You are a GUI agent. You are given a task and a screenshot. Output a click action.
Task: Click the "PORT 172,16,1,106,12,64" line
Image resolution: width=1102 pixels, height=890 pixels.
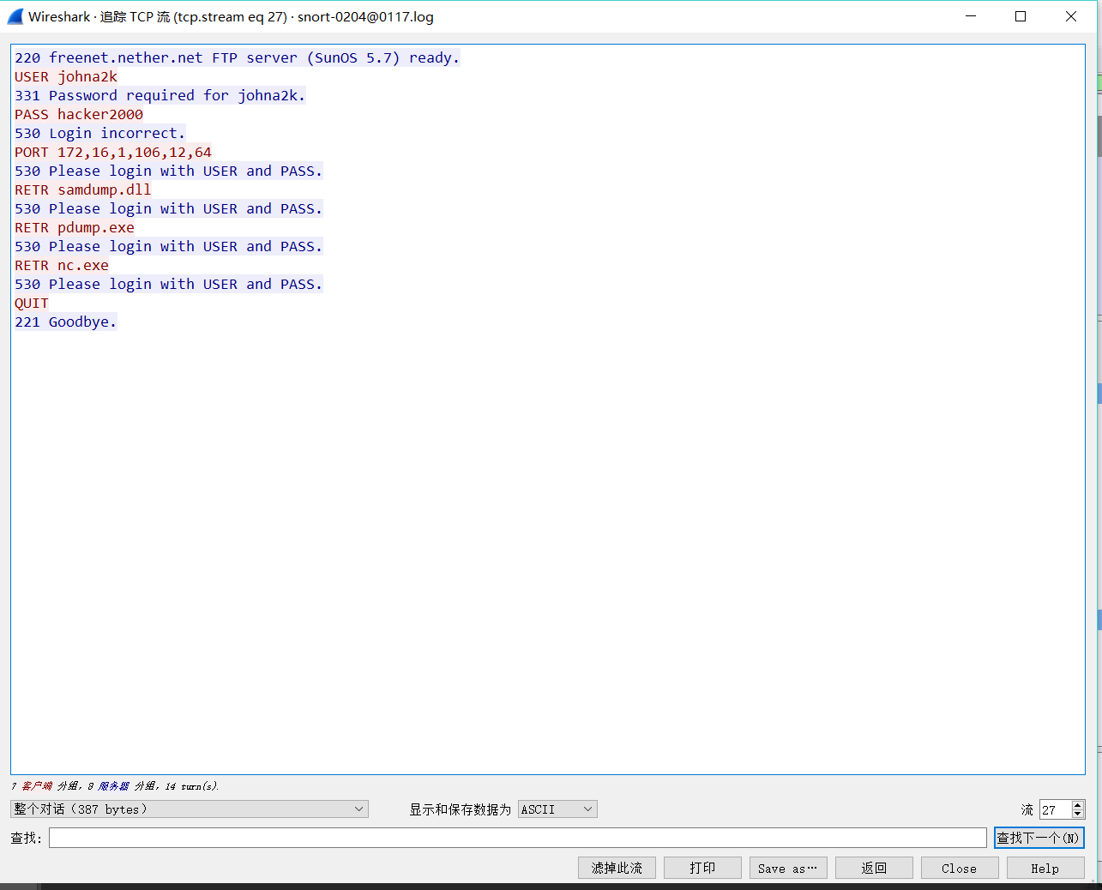pos(113,152)
